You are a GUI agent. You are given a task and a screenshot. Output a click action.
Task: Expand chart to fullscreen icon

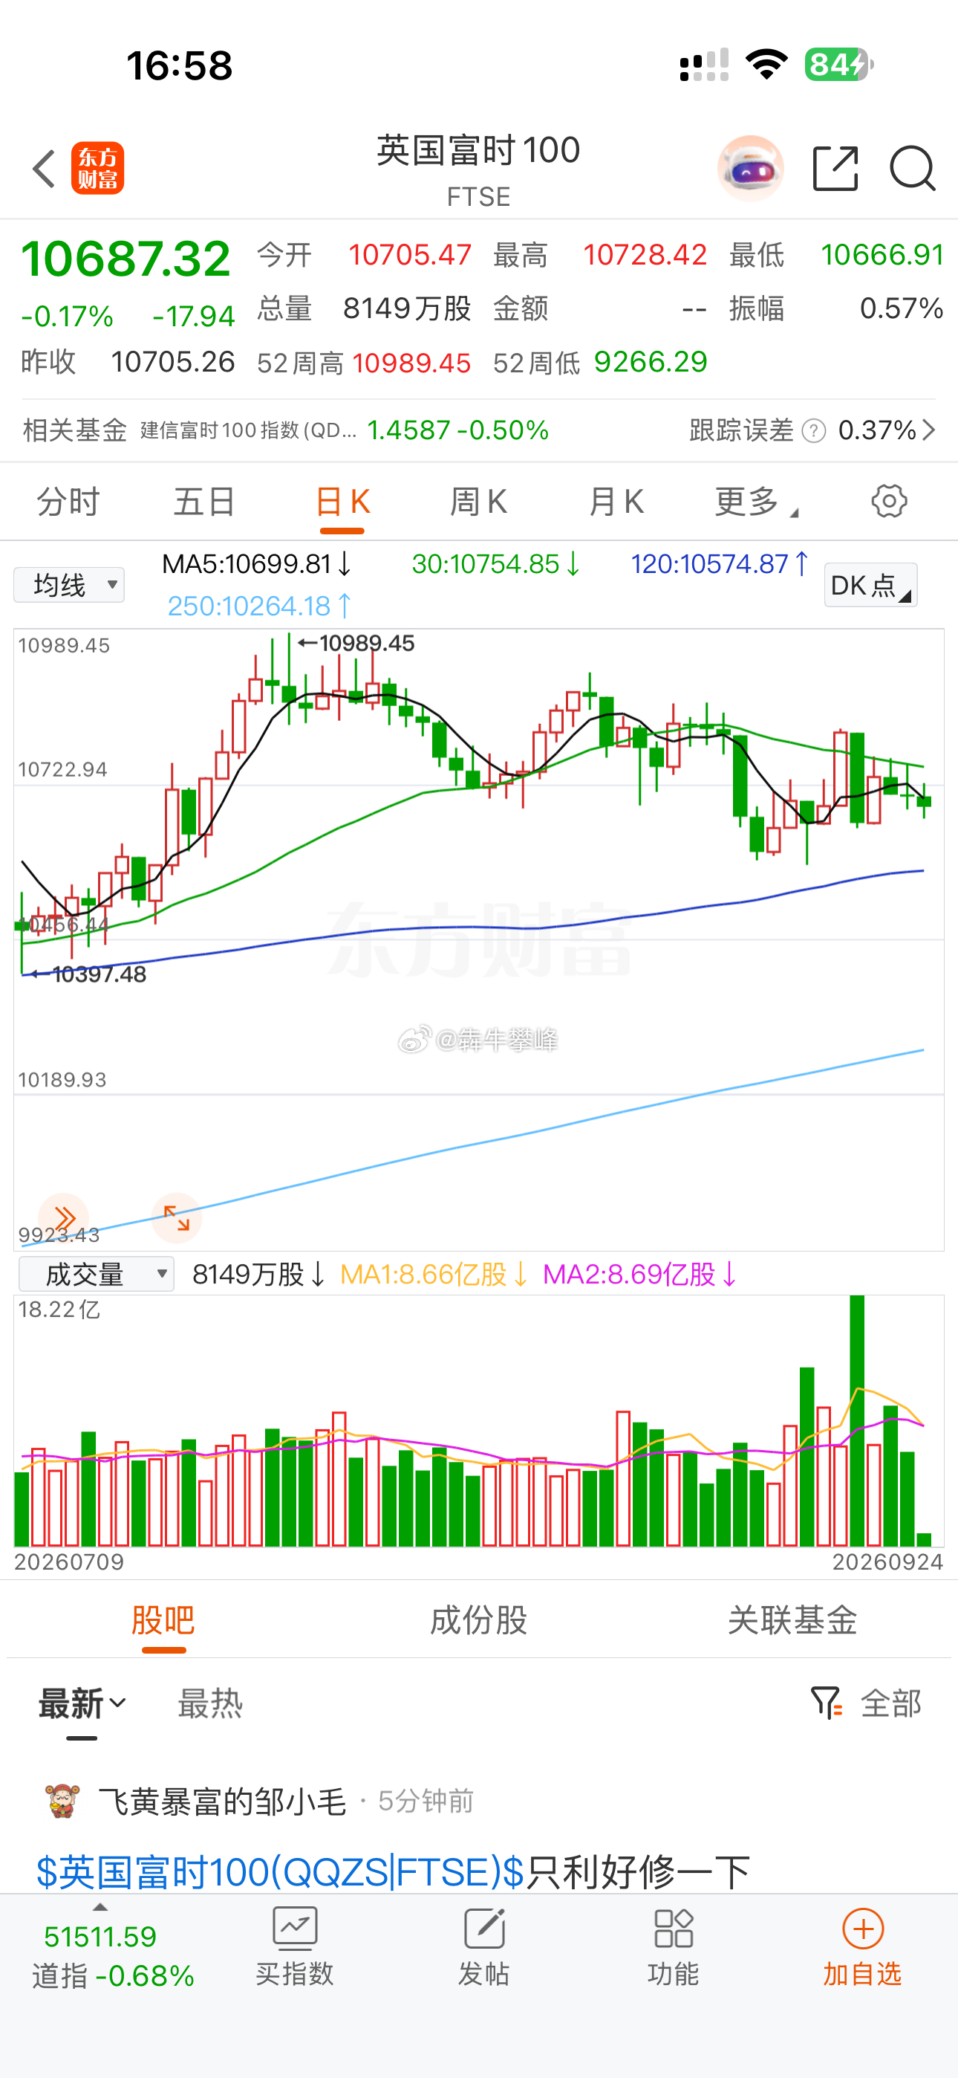click(177, 1217)
